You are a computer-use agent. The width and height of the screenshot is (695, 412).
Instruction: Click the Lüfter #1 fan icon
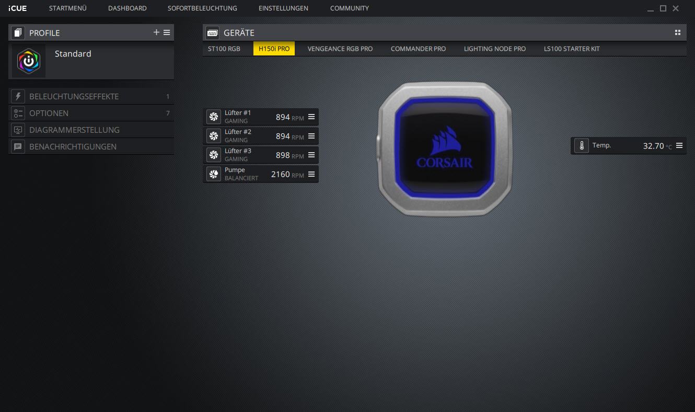[x=213, y=117]
